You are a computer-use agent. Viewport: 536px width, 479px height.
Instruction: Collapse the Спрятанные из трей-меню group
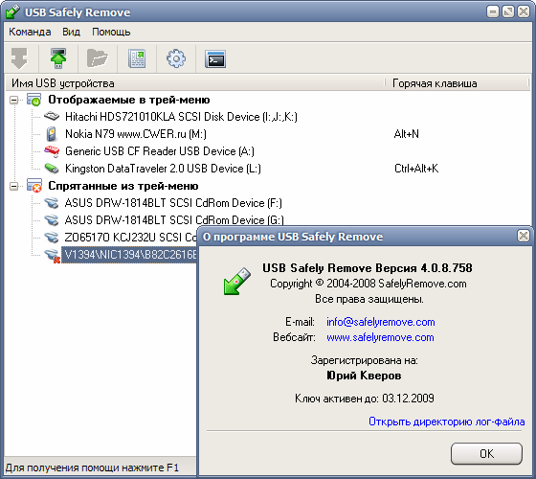(14, 186)
